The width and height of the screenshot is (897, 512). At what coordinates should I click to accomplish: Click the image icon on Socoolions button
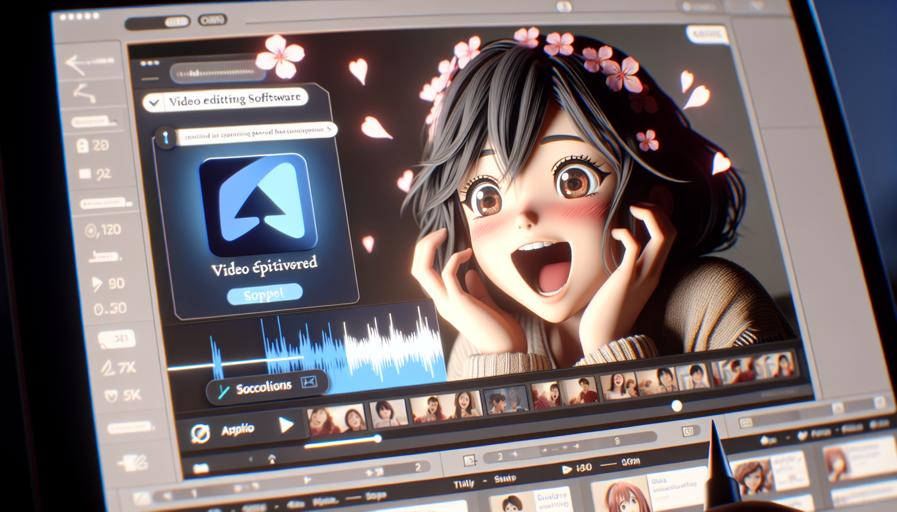309,382
